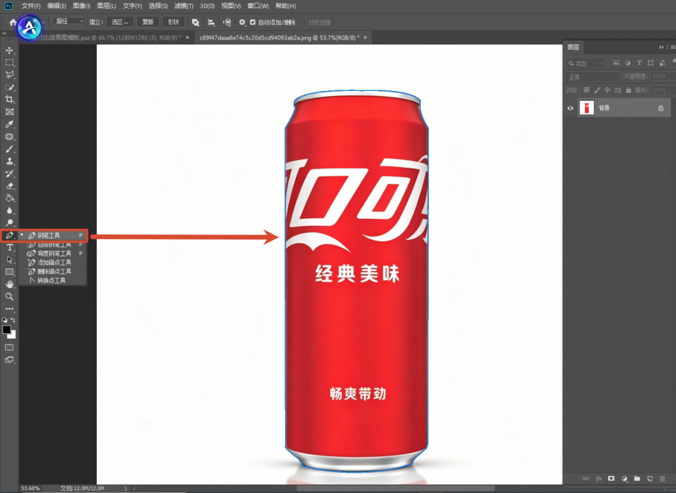Open the 图像(I) menu
This screenshot has height=493, width=676.
click(x=81, y=6)
